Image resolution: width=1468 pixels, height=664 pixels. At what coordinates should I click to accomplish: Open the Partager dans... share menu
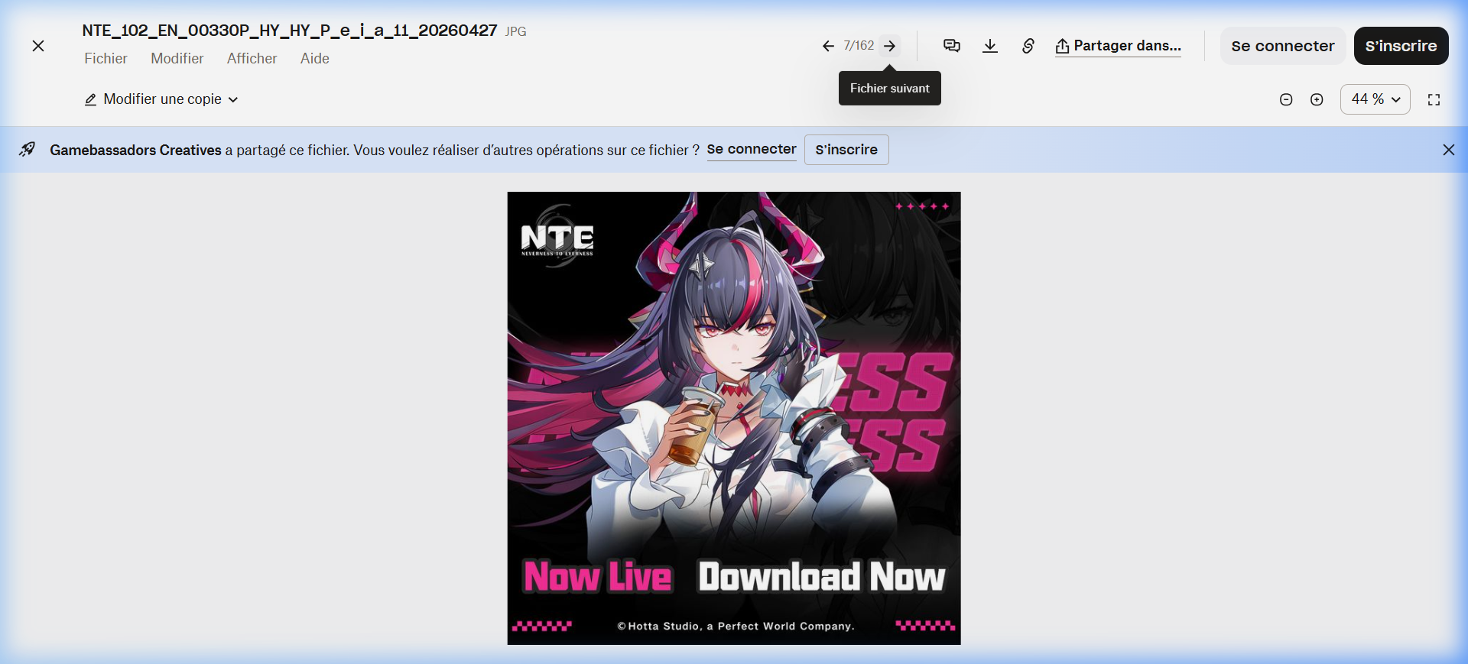1118,46
